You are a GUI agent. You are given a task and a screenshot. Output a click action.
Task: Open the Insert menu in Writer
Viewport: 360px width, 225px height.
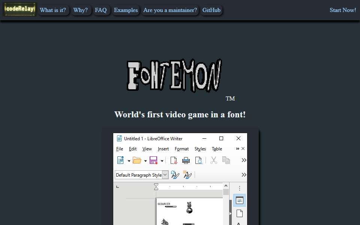pos(163,149)
